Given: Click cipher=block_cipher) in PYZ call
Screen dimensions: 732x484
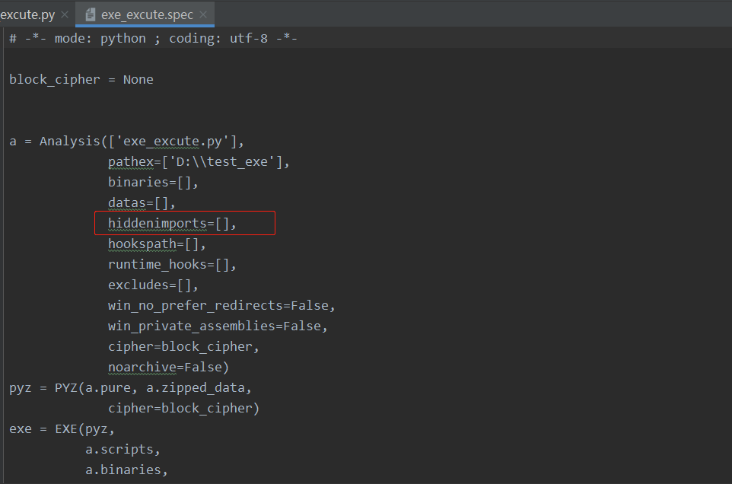Looking at the screenshot, I should pos(183,408).
